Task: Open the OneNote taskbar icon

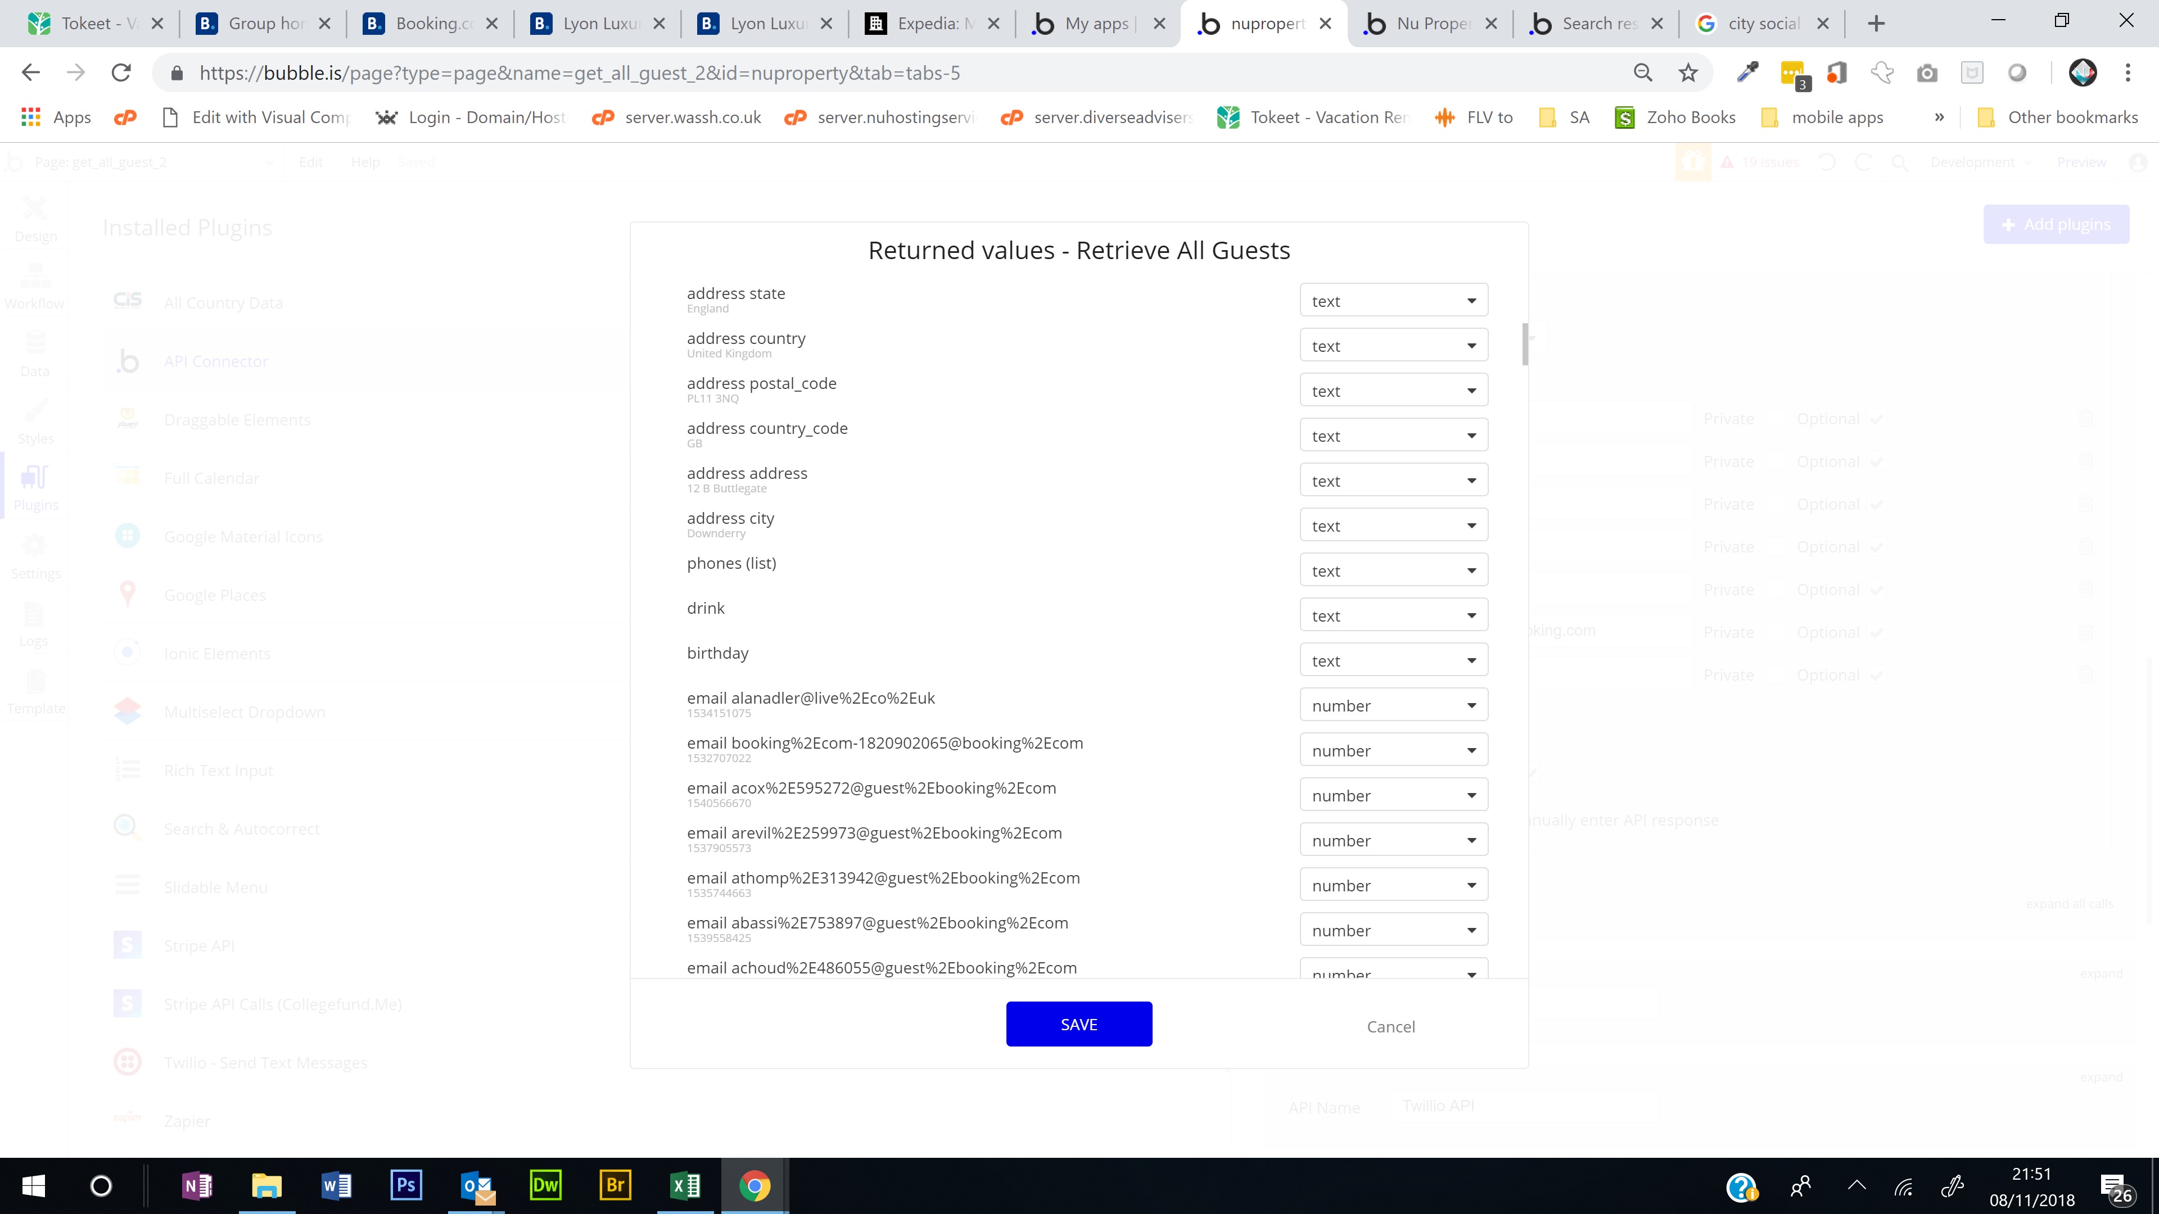Action: click(x=197, y=1185)
